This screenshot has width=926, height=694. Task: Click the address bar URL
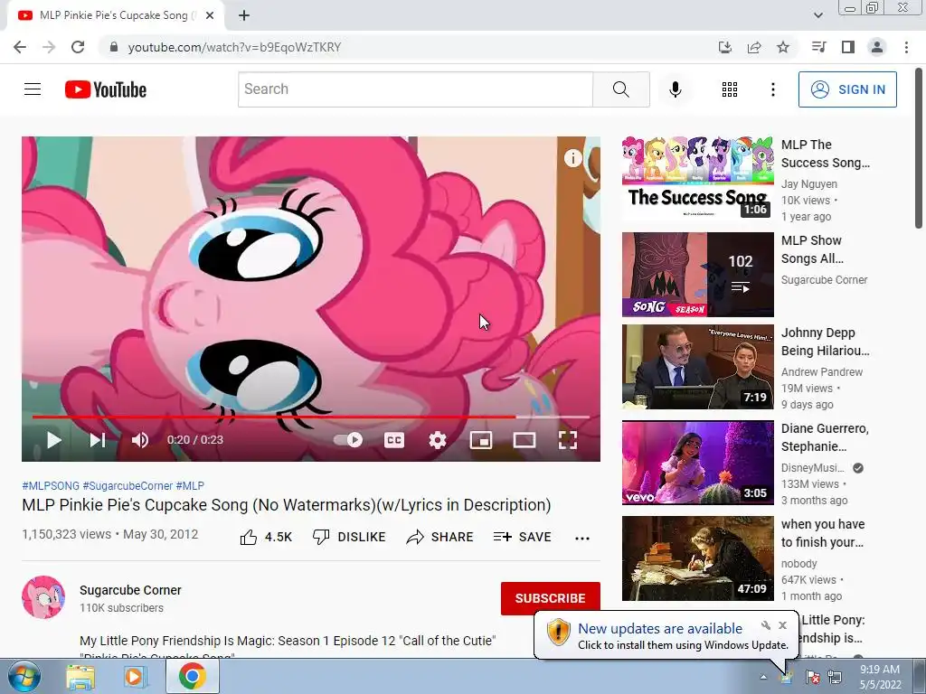coord(234,47)
